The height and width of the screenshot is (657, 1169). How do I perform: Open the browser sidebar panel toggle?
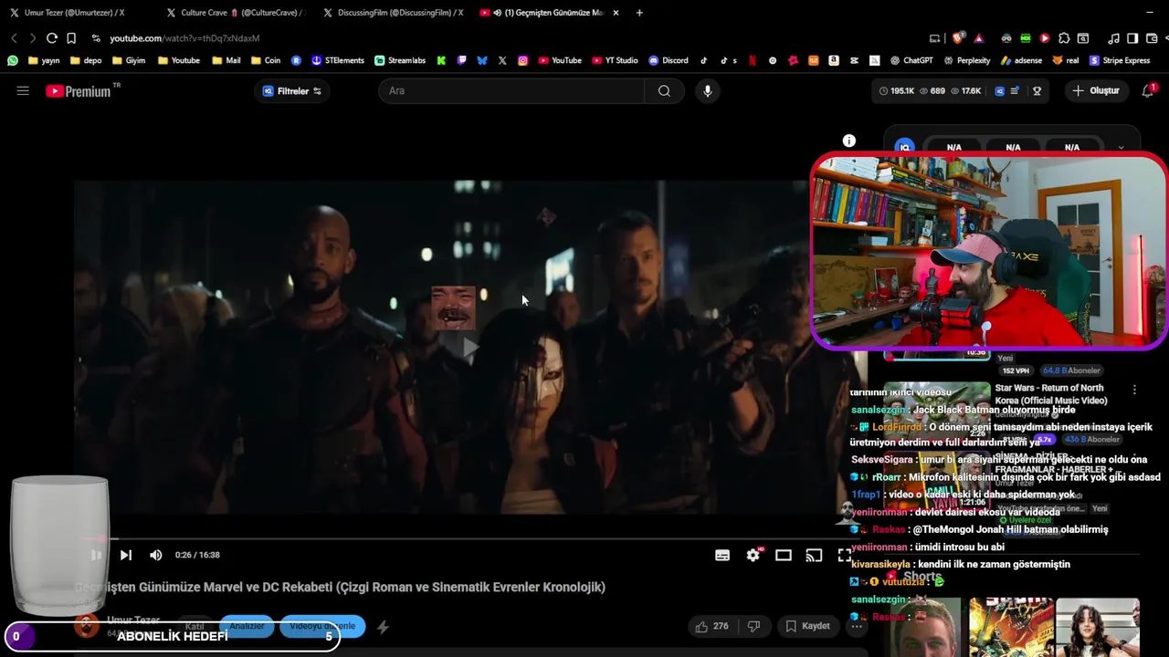tap(1132, 38)
